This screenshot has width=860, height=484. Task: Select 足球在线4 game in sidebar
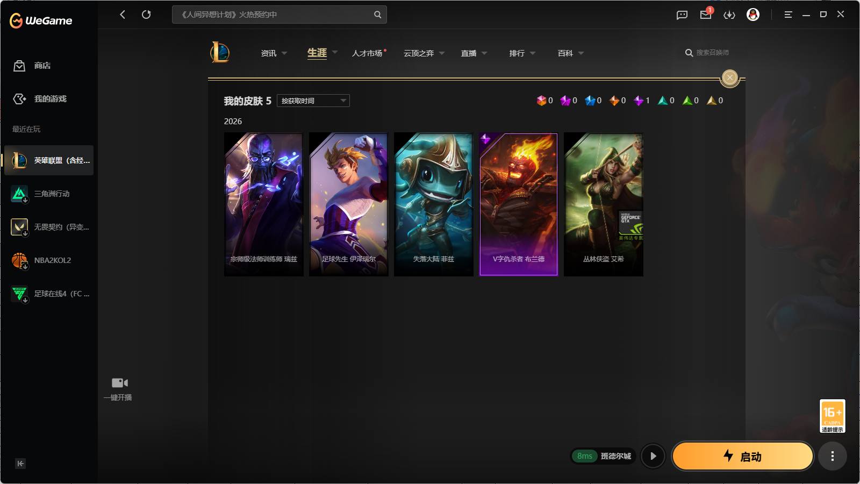[x=49, y=294]
